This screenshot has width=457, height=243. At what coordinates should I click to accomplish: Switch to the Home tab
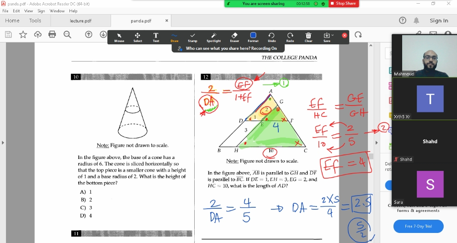[x=12, y=21]
